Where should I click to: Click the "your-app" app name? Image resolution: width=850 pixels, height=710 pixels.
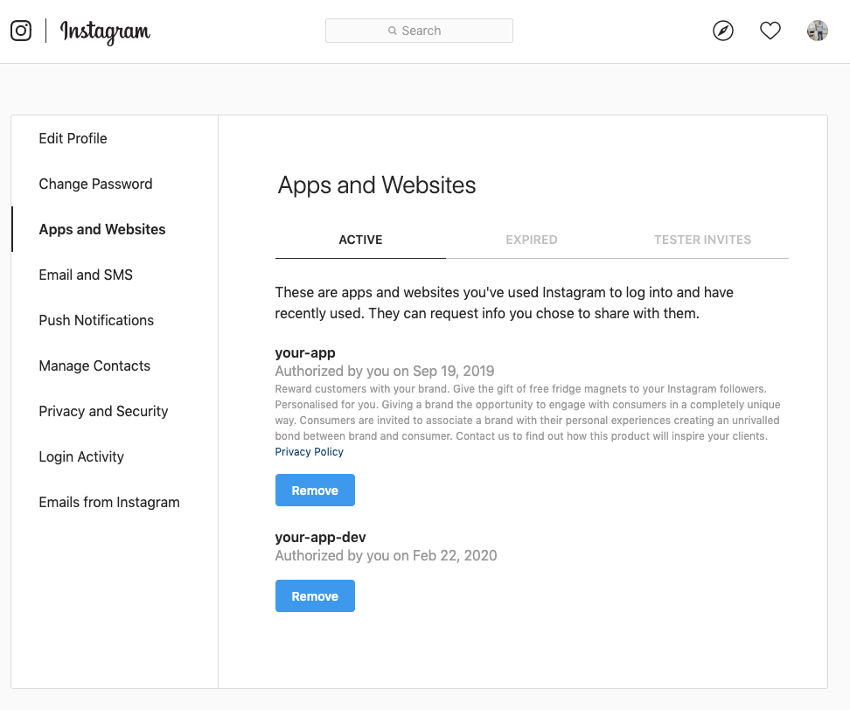[305, 353]
